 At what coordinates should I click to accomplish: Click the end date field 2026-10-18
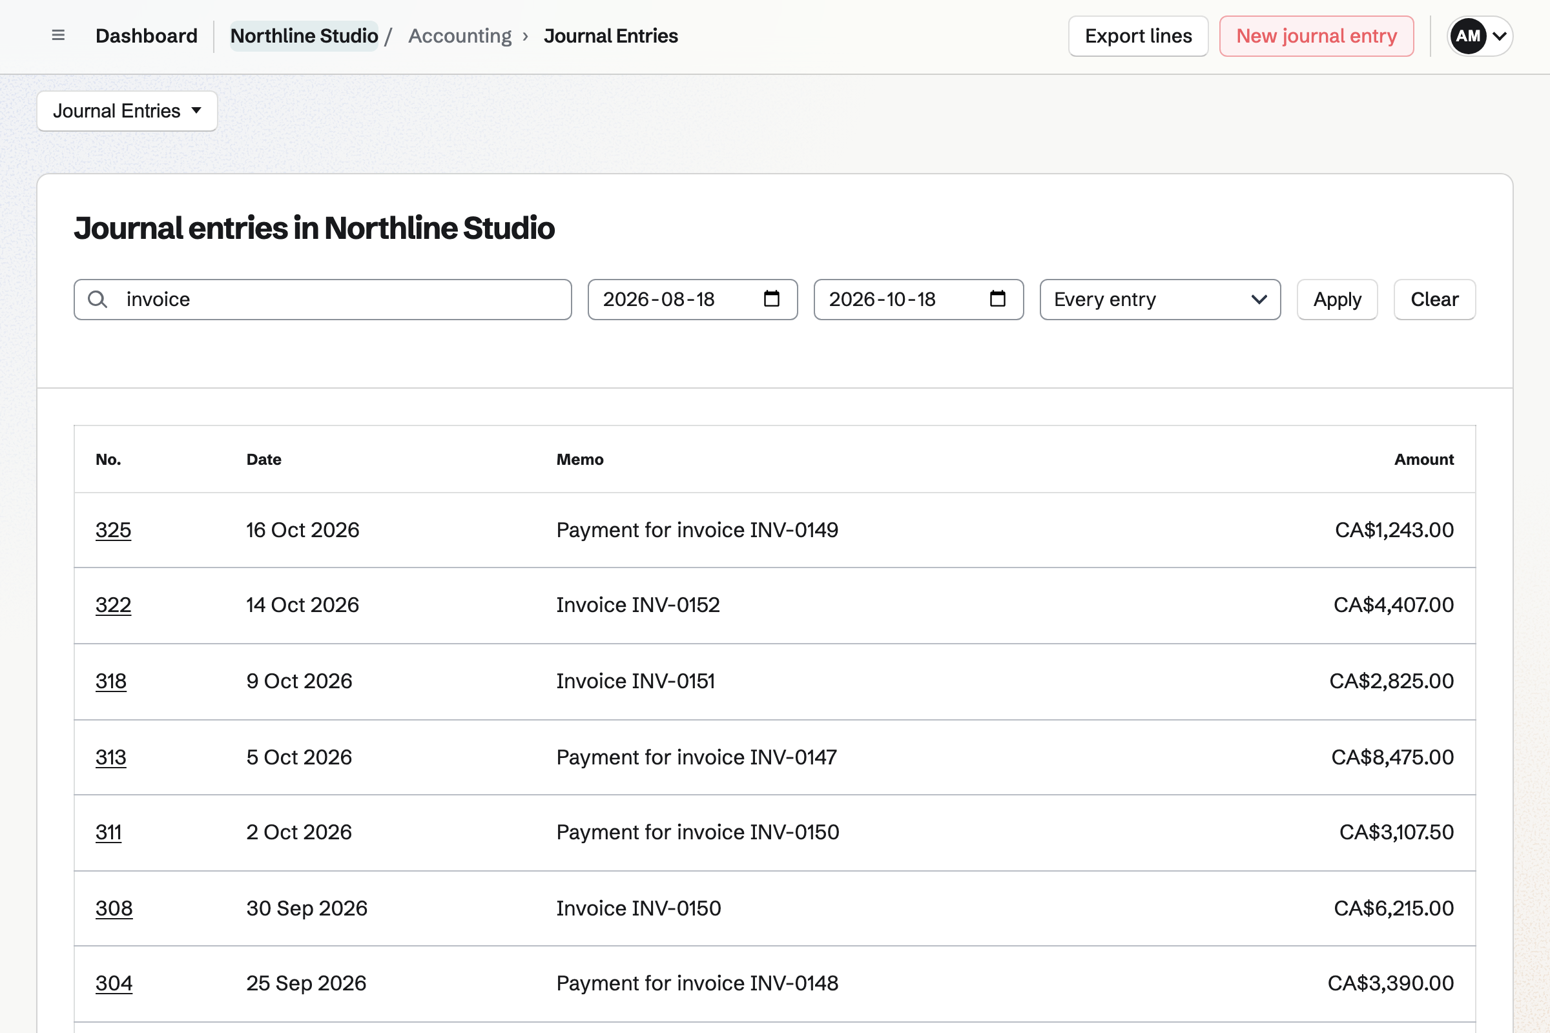[918, 300]
